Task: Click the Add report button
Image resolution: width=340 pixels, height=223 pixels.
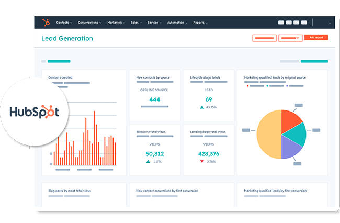Action: (316, 37)
